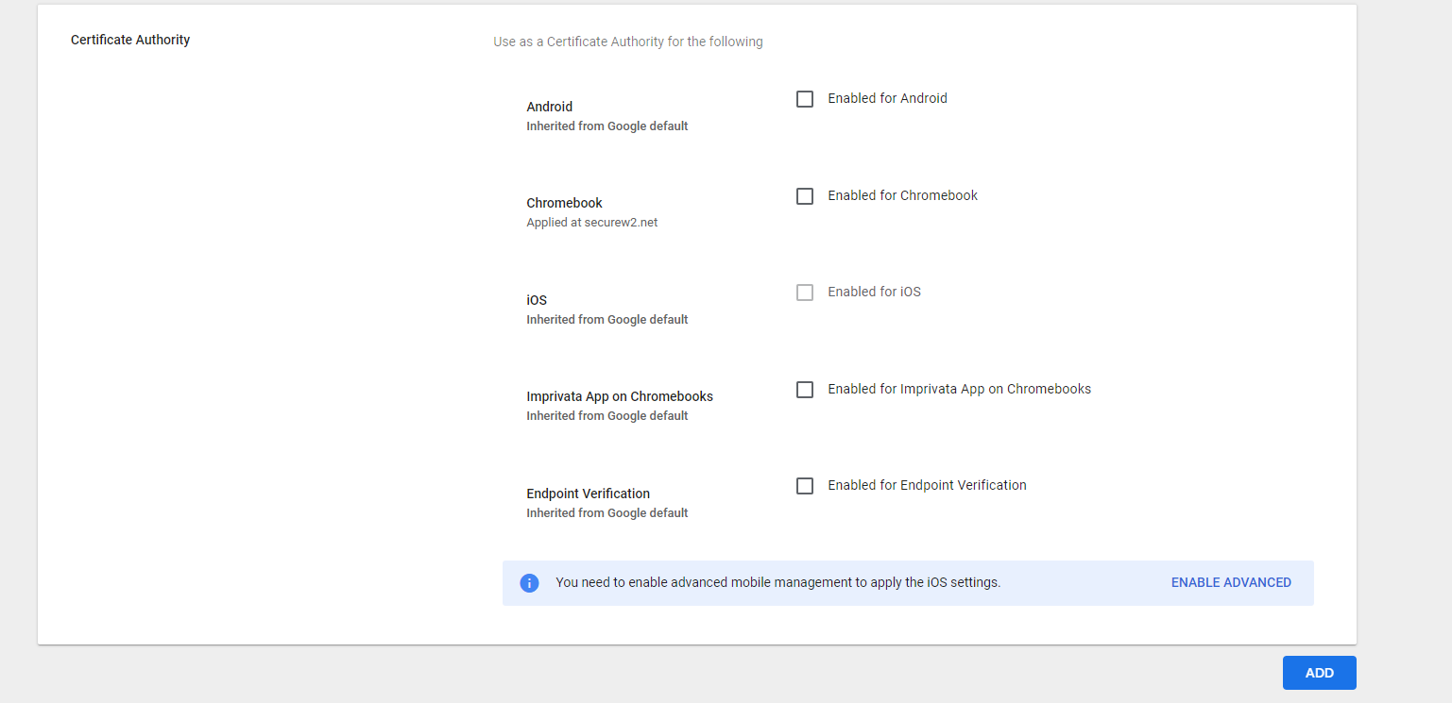Check the Enabled for Android checkbox
Image resolution: width=1452 pixels, height=703 pixels.
coord(805,99)
